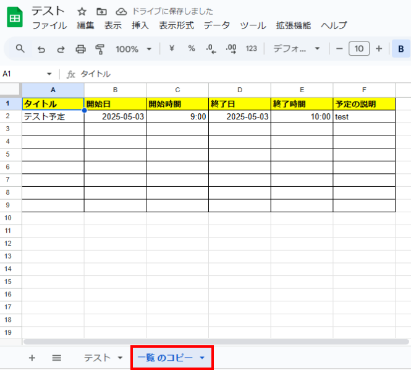
Task: Click the formula bar showing タイトル
Action: (95, 74)
